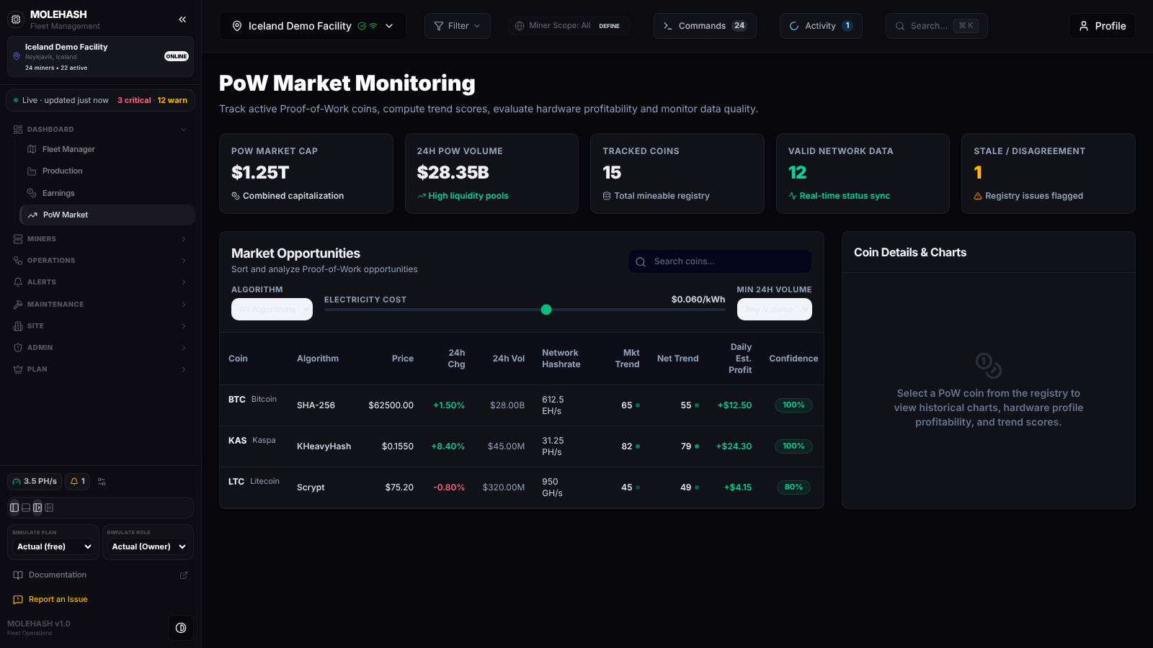Viewport: 1153px width, 648px height.
Task: Open the Documentation link
Action: [100, 575]
